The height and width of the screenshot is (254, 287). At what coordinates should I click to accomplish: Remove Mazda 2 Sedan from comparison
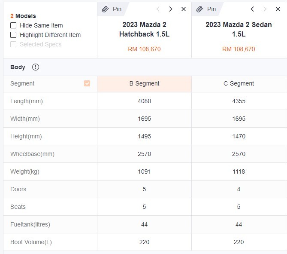click(278, 9)
